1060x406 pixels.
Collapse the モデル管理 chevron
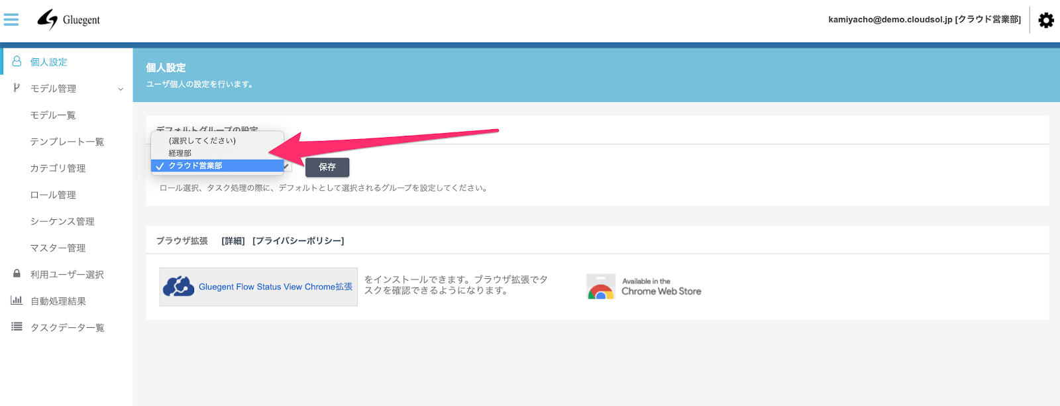click(121, 89)
